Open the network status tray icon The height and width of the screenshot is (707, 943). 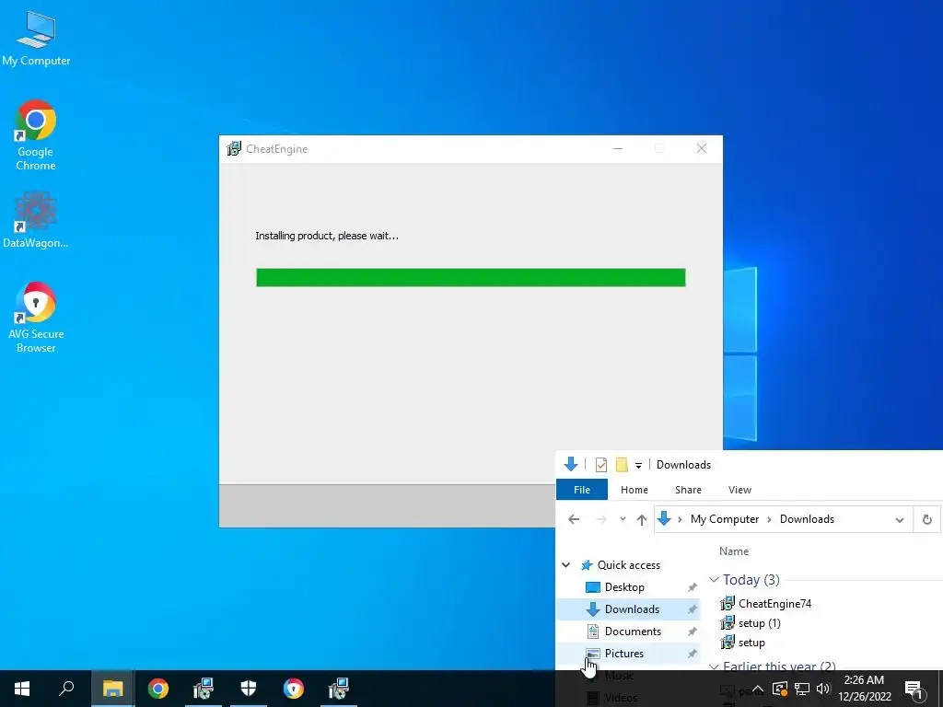802,689
